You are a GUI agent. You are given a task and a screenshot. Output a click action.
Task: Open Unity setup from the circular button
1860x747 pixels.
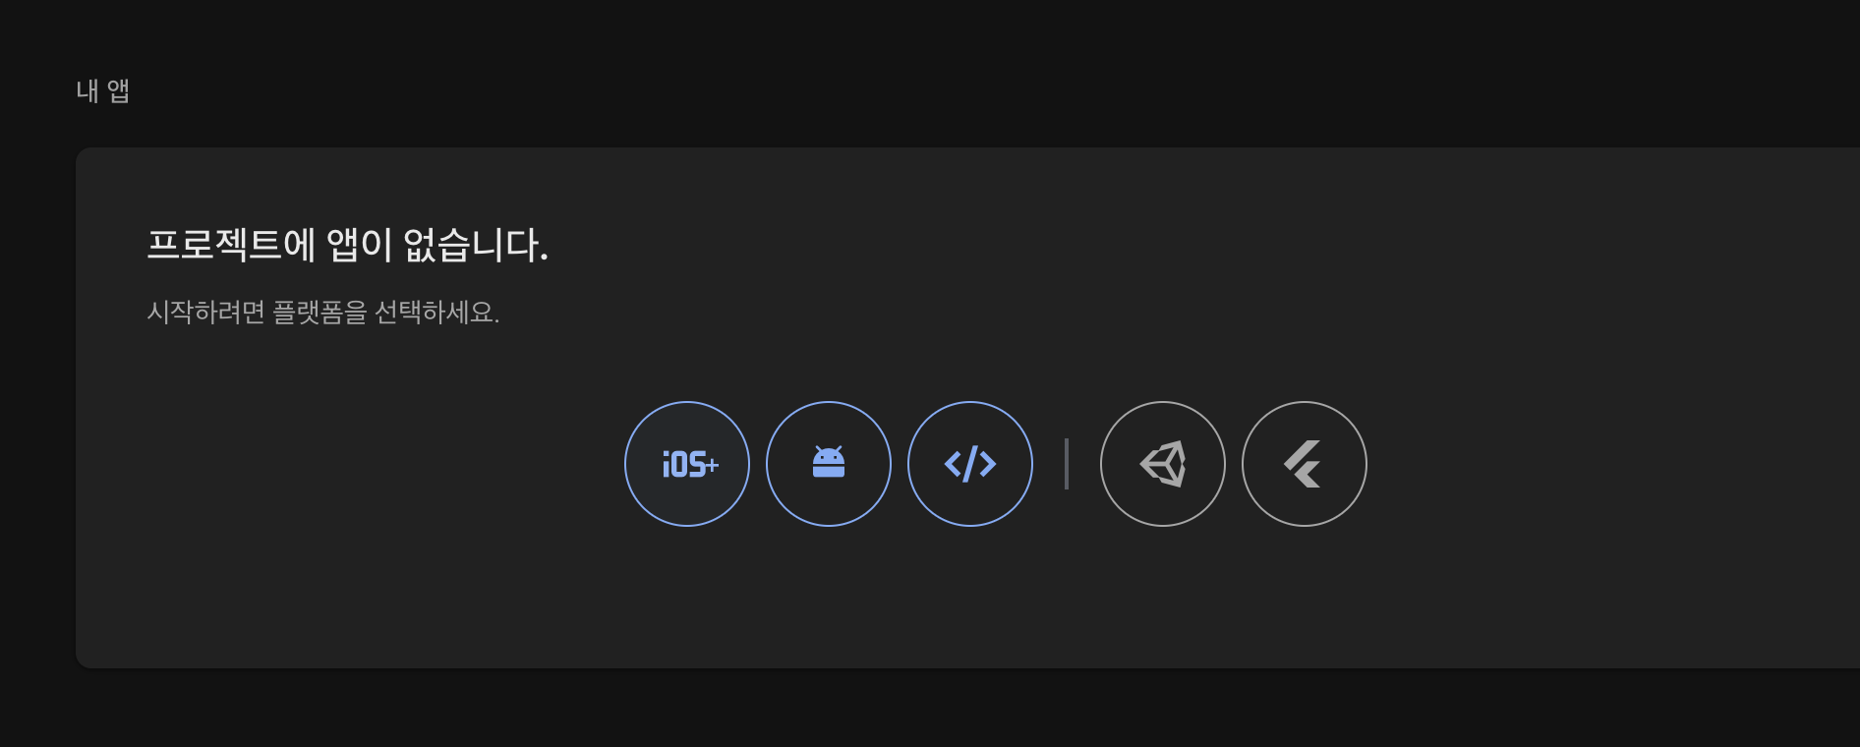point(1163,464)
